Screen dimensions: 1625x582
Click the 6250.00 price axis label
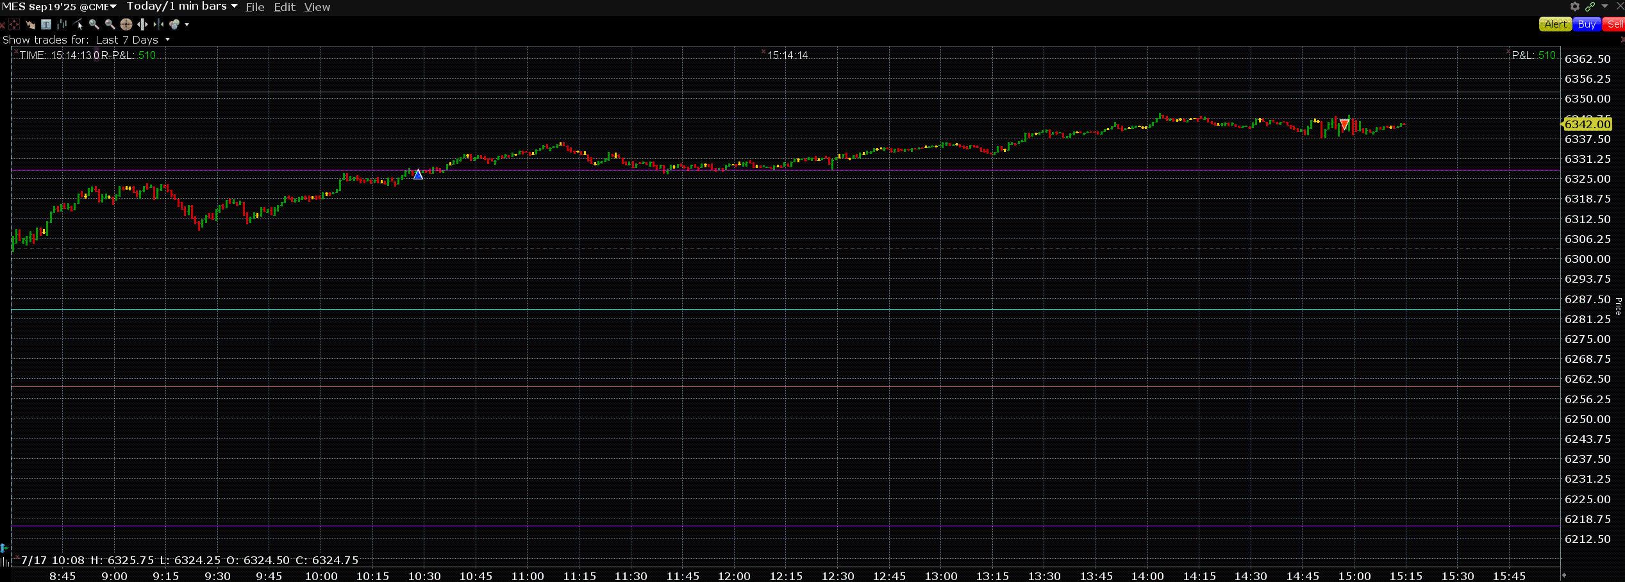[1587, 419]
